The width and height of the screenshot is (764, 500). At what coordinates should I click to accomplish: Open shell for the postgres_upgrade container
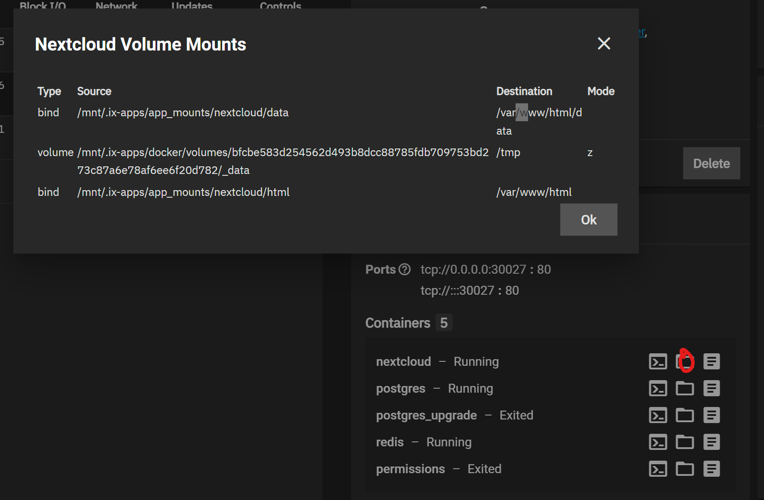[658, 415]
